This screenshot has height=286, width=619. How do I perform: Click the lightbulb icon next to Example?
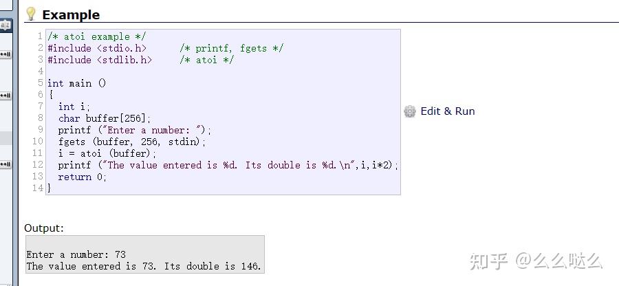pyautogui.click(x=31, y=14)
